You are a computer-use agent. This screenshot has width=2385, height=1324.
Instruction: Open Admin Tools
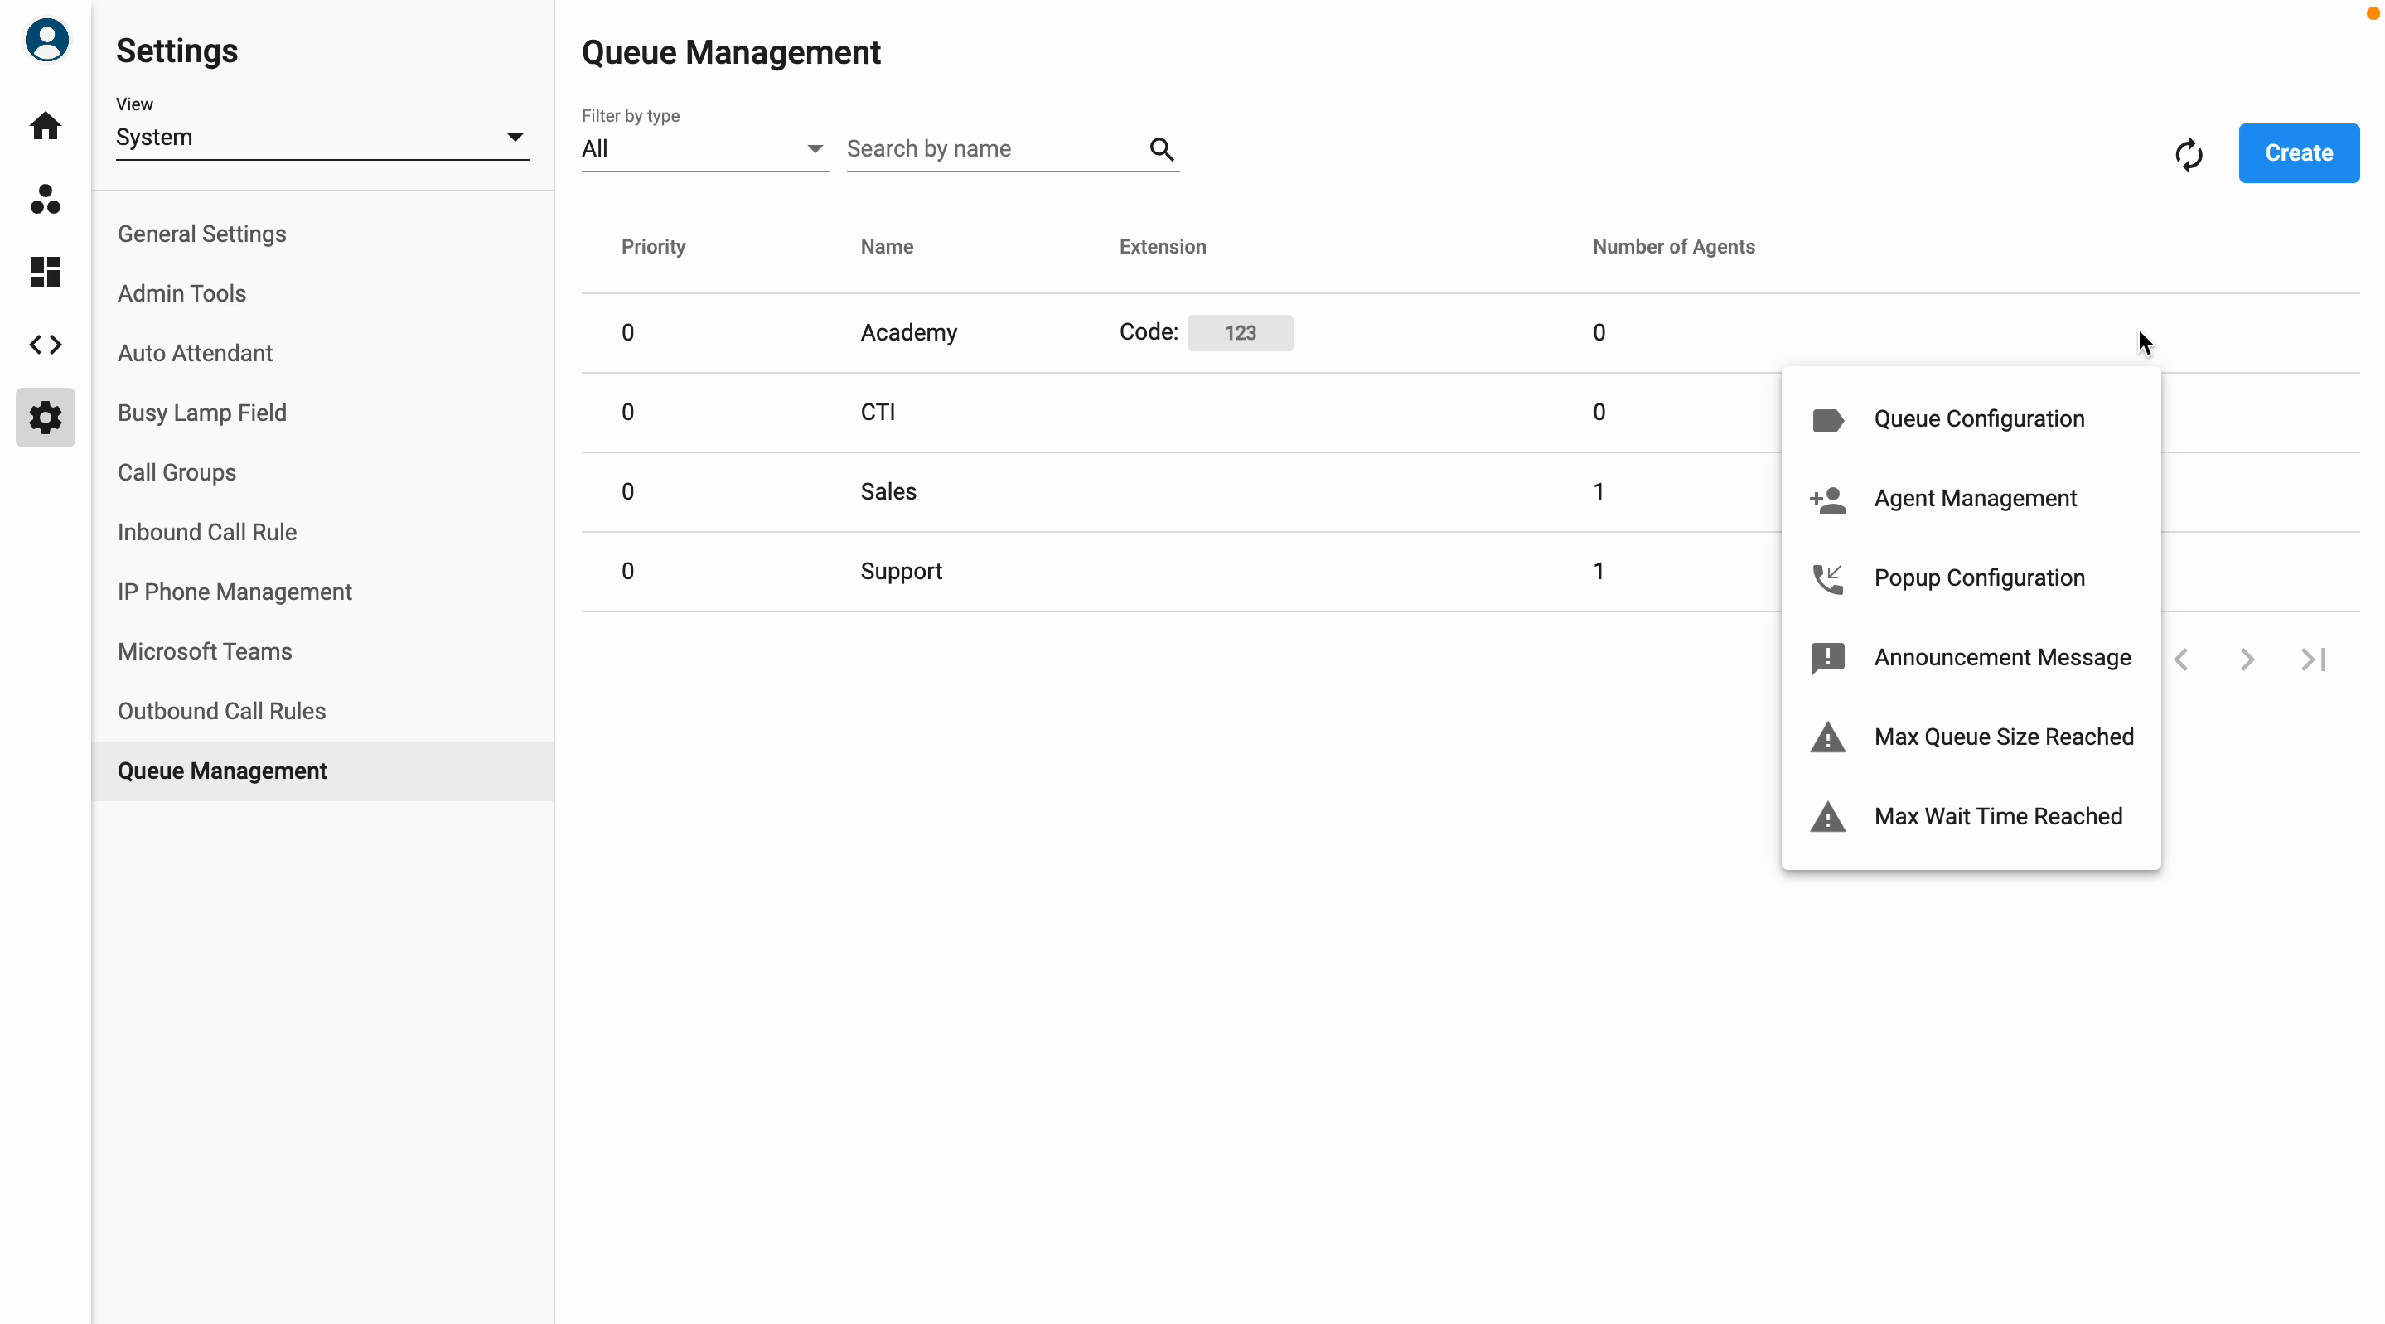(x=322, y=293)
